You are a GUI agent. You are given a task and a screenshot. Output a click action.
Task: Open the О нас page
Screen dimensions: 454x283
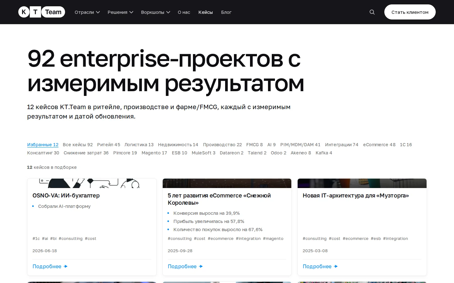pyautogui.click(x=184, y=12)
